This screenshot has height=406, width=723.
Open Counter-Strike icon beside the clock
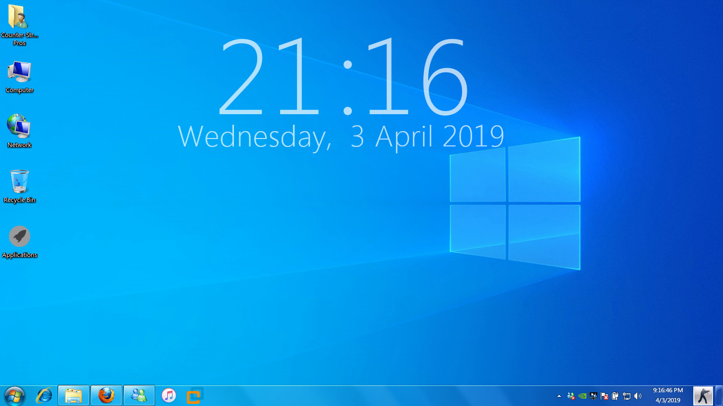(x=703, y=395)
